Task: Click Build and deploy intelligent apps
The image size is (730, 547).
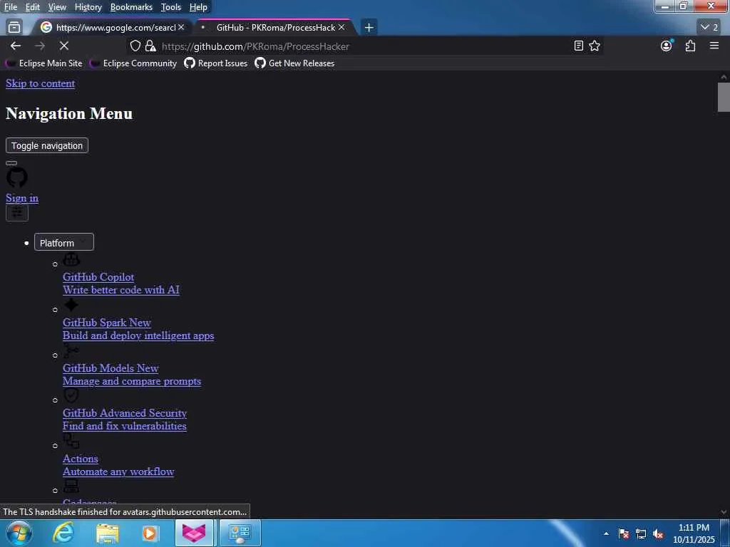Action: click(x=138, y=335)
